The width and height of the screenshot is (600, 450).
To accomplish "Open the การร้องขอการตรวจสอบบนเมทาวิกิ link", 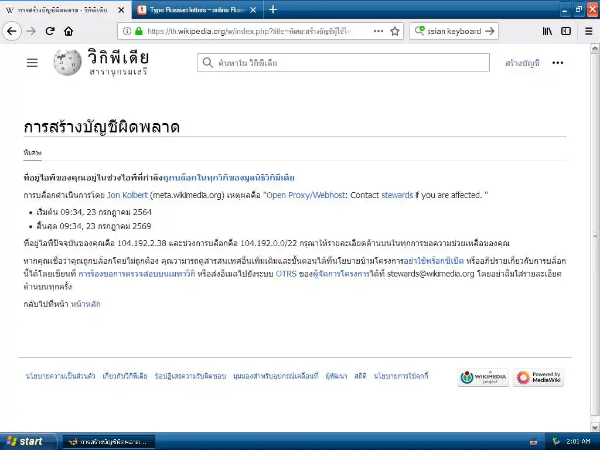I will pyautogui.click(x=137, y=274).
